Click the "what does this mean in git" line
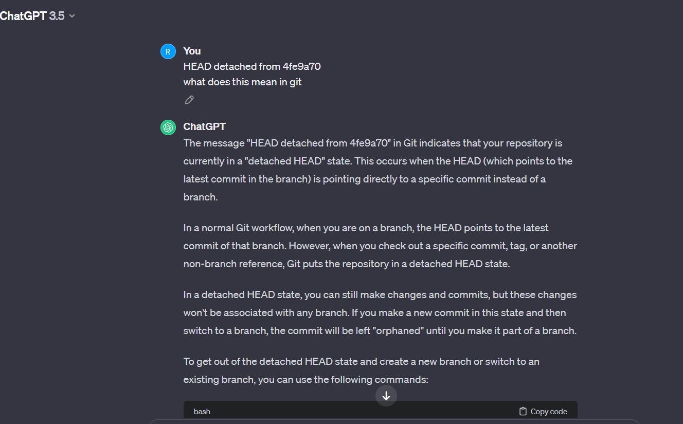 click(x=242, y=82)
